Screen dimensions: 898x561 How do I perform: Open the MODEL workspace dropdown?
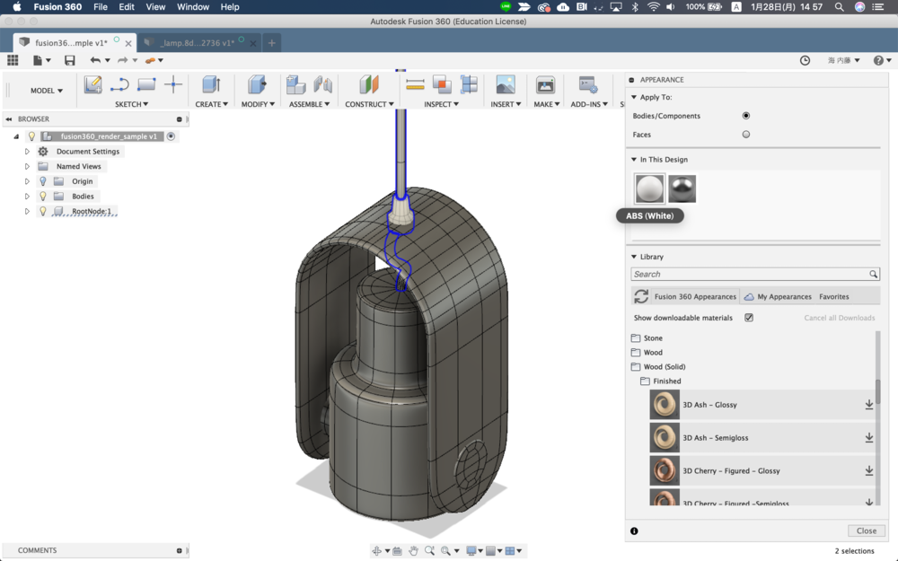click(47, 91)
